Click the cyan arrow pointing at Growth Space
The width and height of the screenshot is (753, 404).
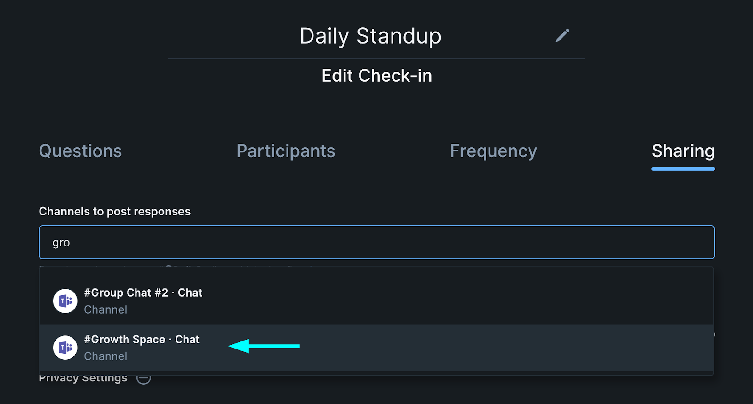click(x=264, y=346)
